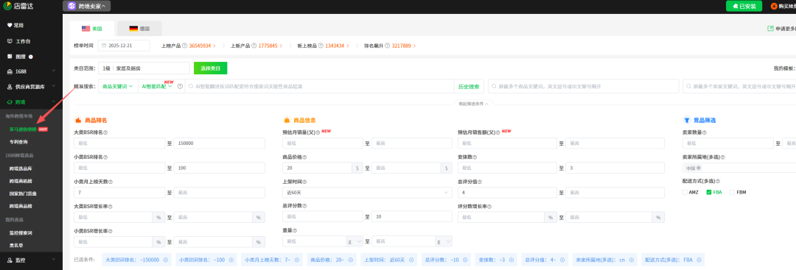
Task: Click help icon next to 评分数增长率
Action: pyautogui.click(x=489, y=206)
